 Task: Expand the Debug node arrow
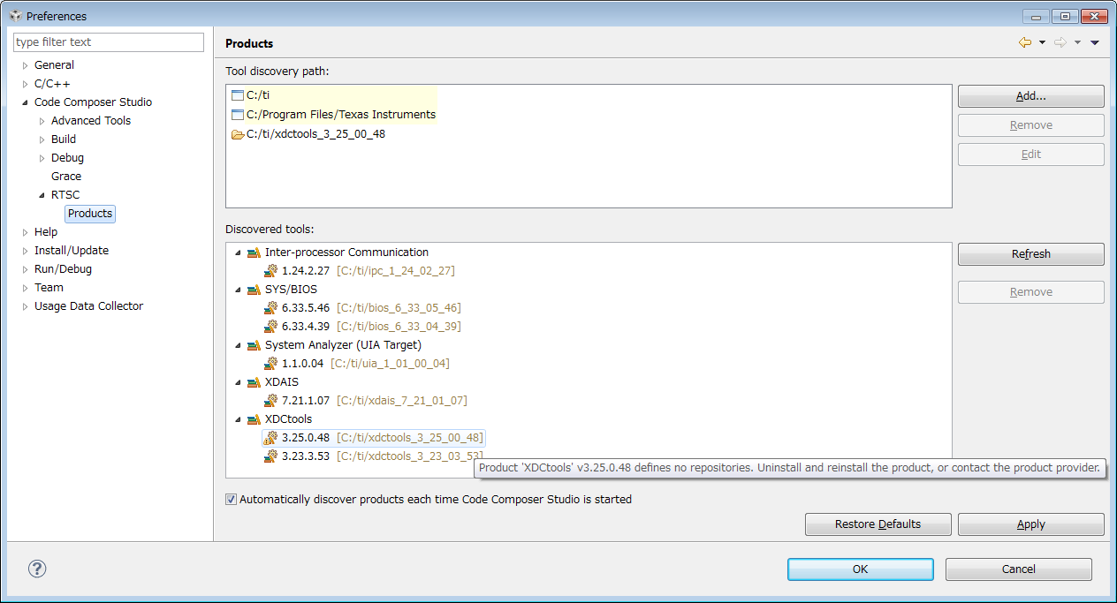[42, 158]
